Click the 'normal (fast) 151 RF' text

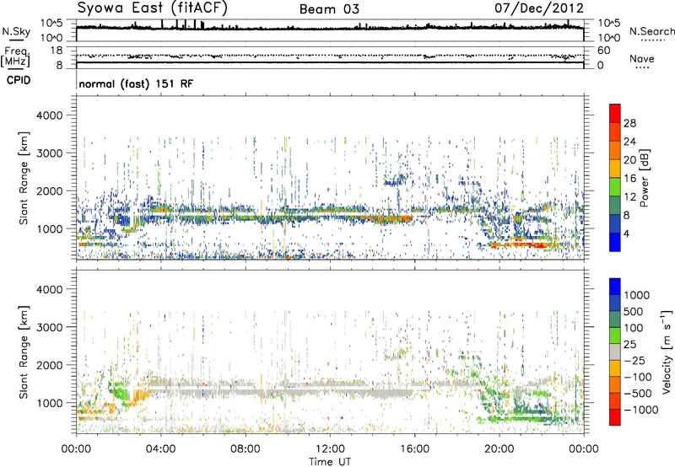click(136, 83)
